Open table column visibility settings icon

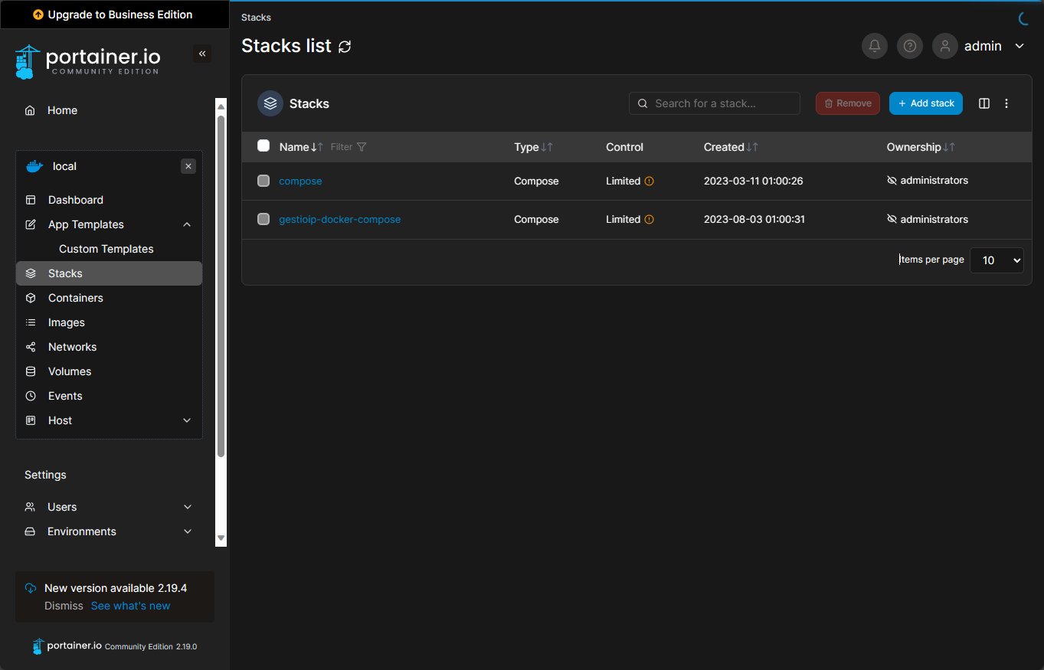coord(984,103)
